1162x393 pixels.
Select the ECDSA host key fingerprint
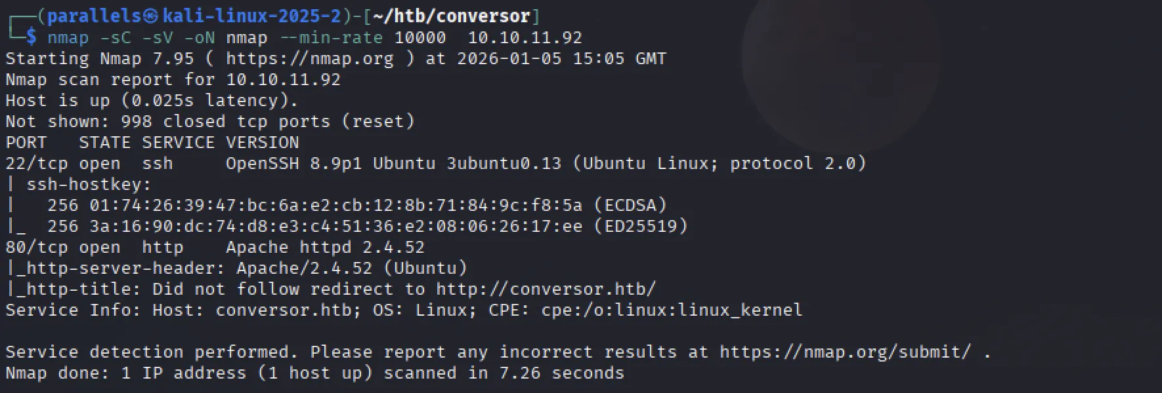click(335, 205)
